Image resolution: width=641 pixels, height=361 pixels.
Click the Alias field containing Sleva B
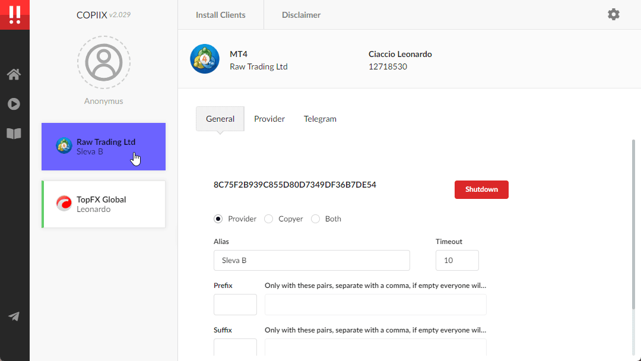point(312,261)
